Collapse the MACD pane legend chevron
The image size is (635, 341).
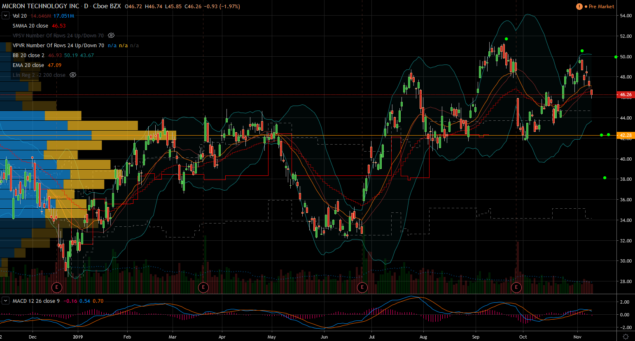pos(5,301)
